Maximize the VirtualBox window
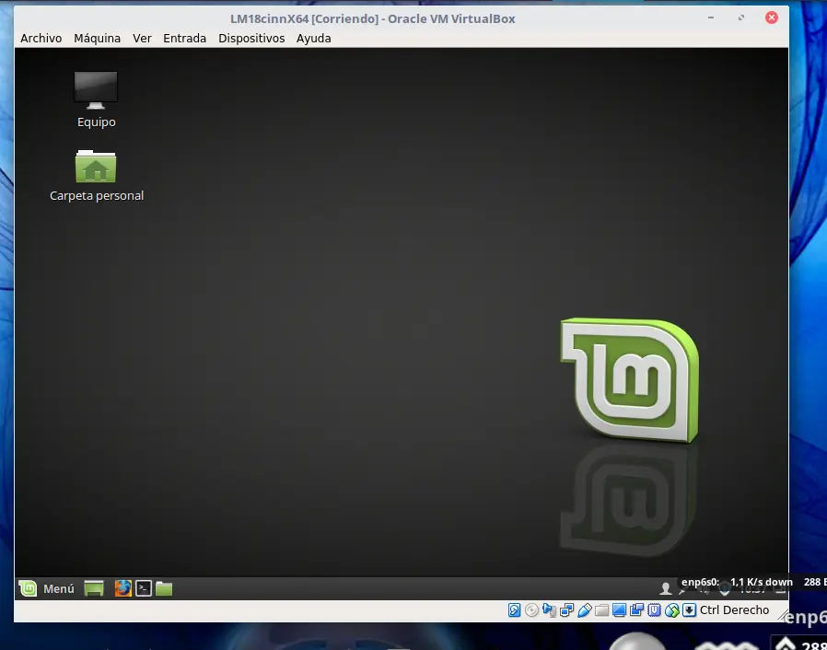 coord(741,17)
